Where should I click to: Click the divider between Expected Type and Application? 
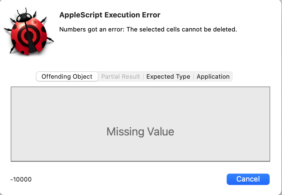coord(193,77)
